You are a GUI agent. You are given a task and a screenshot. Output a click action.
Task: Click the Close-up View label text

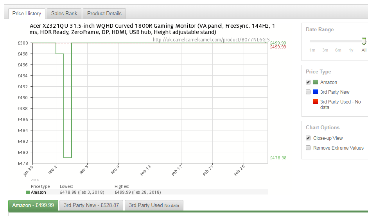point(328,138)
